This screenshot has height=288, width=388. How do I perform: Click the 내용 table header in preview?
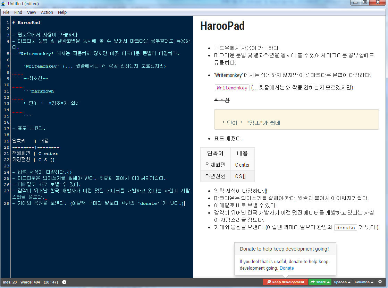click(x=242, y=153)
